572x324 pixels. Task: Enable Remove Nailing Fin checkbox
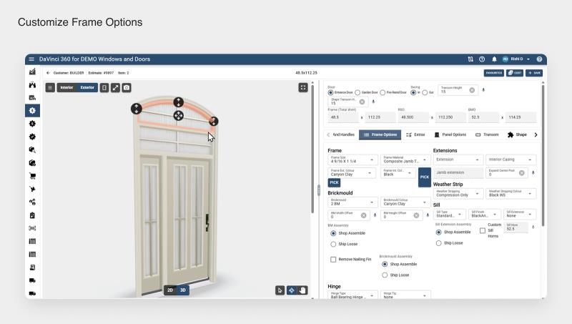(x=333, y=260)
